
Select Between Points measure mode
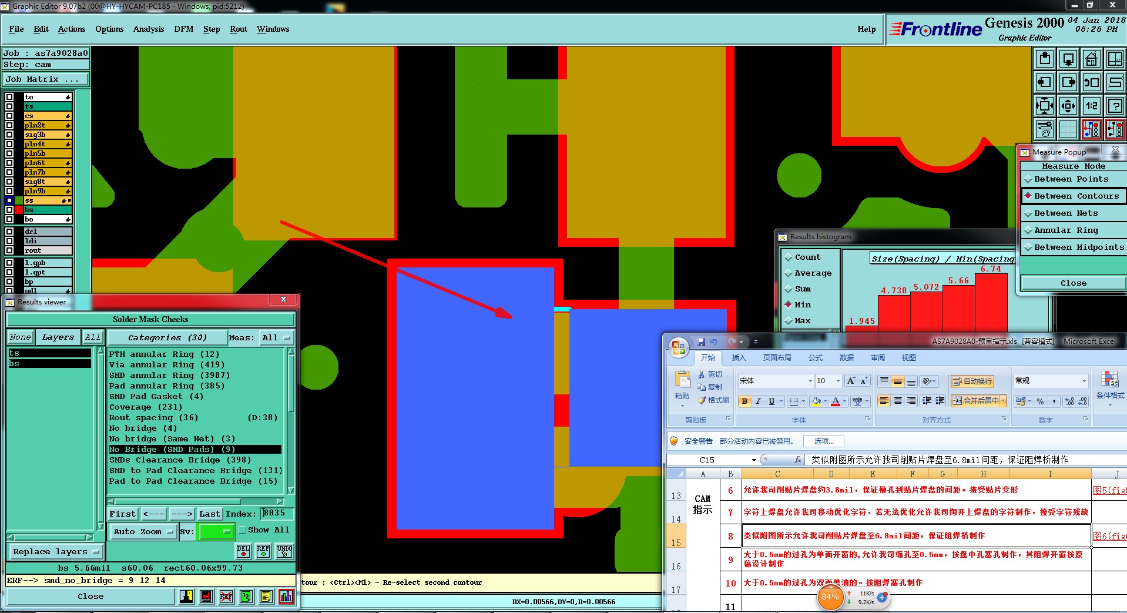pyautogui.click(x=1072, y=179)
